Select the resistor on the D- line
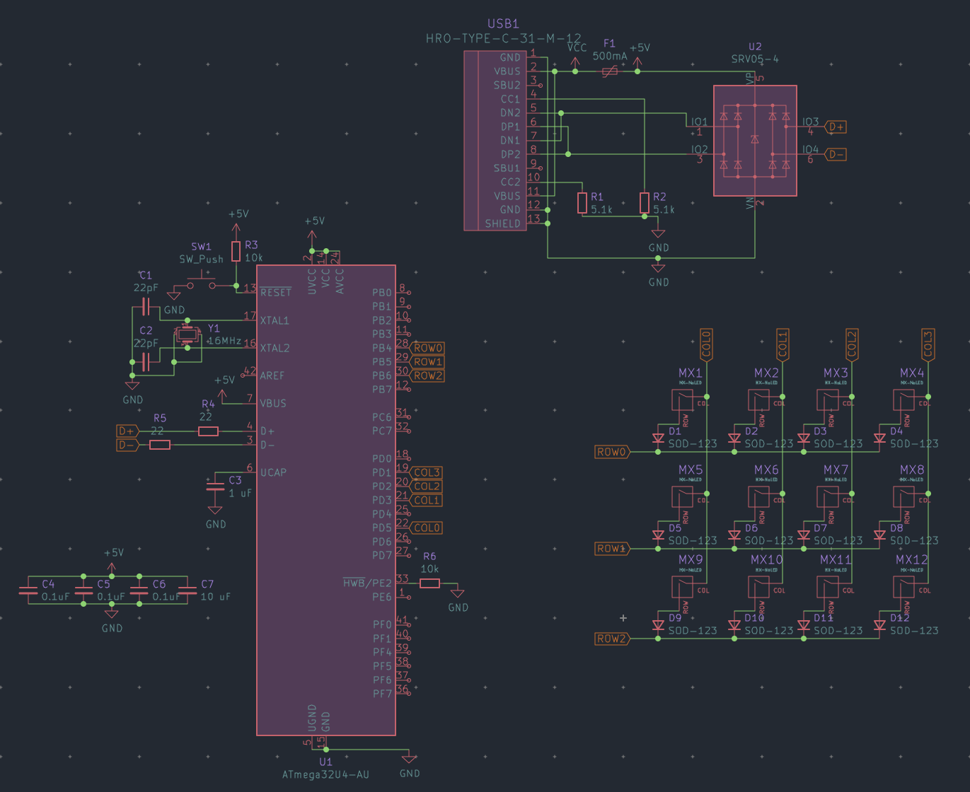The height and width of the screenshot is (792, 970). pyautogui.click(x=160, y=445)
